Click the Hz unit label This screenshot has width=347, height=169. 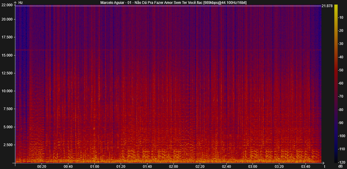[21, 2]
